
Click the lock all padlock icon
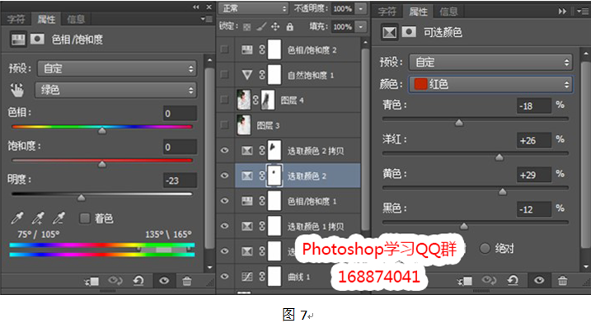coord(289,26)
